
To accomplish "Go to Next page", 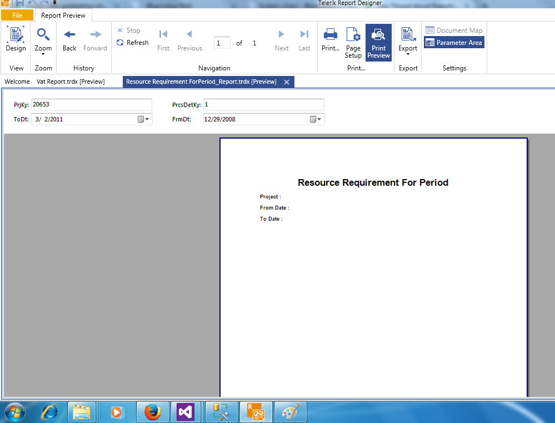I will click(282, 40).
